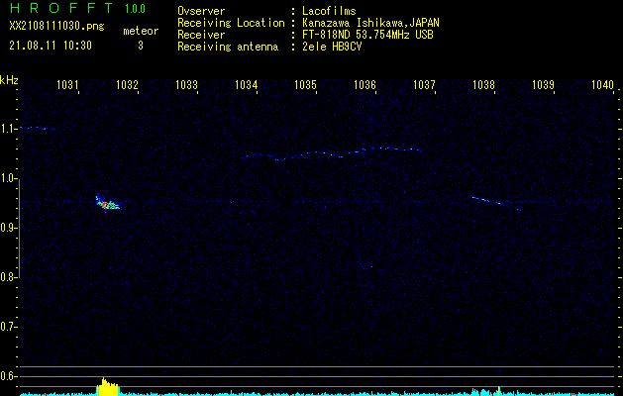Click the meteor label
The width and height of the screenshot is (623, 396).
(x=141, y=31)
